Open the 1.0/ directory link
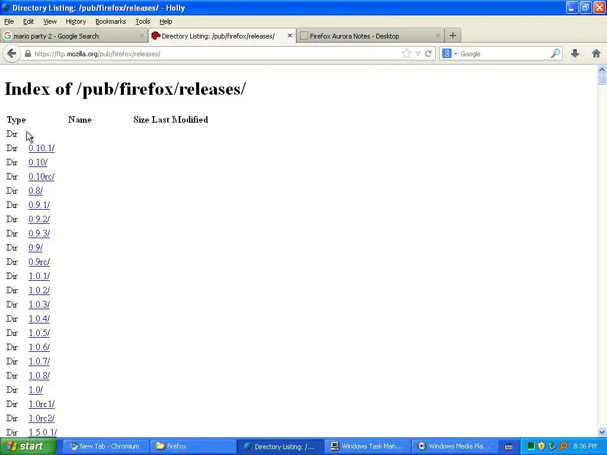 click(36, 390)
